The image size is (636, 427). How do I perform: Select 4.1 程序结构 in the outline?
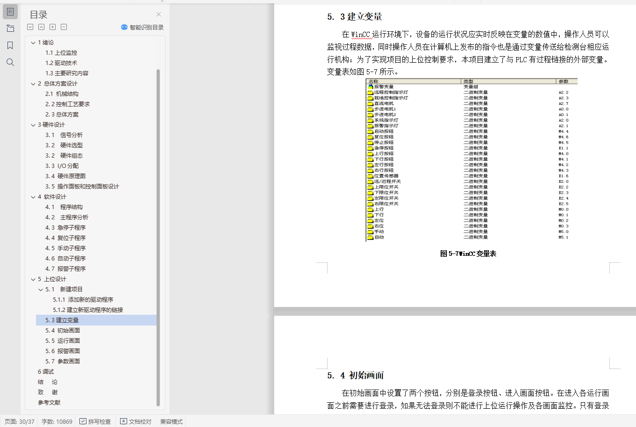(x=64, y=207)
